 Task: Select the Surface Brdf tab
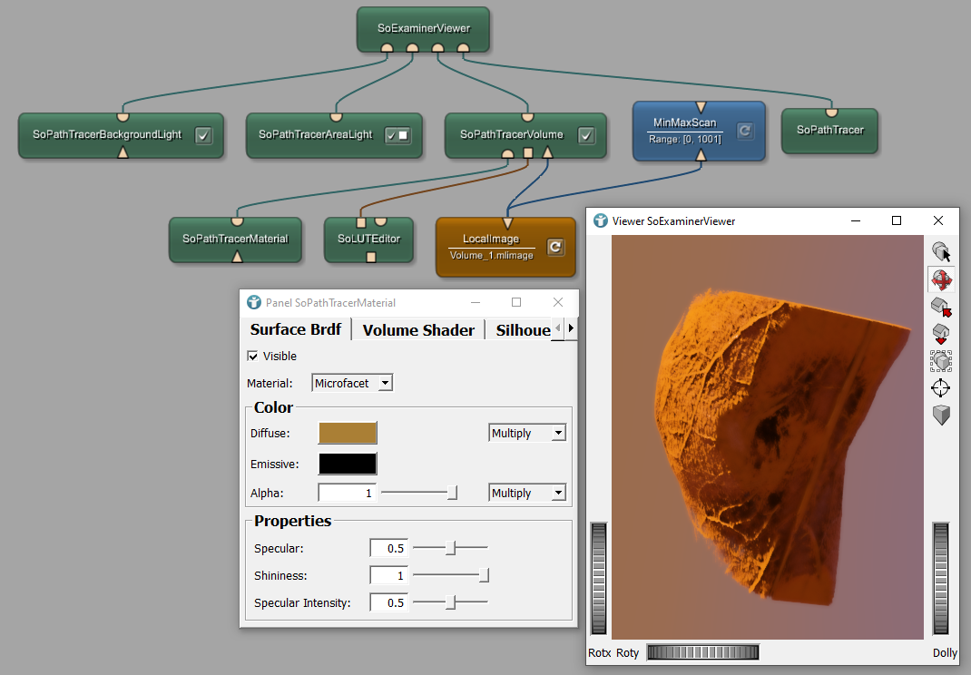click(296, 329)
